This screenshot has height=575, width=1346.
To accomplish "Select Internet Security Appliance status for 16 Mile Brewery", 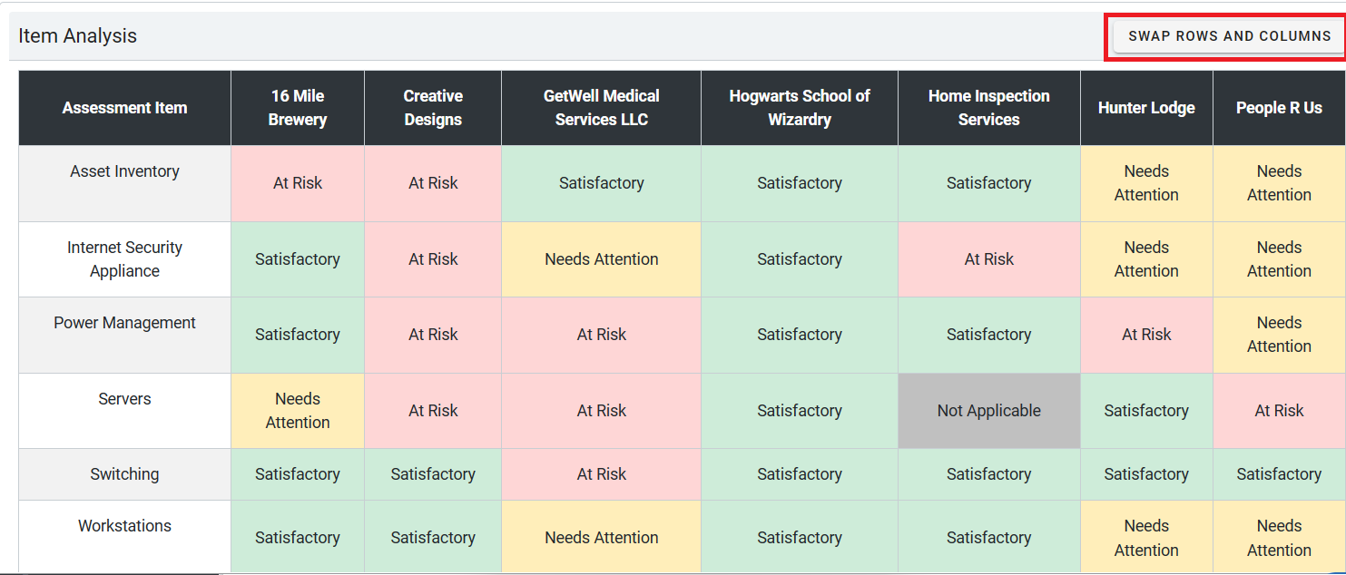I will [x=298, y=259].
